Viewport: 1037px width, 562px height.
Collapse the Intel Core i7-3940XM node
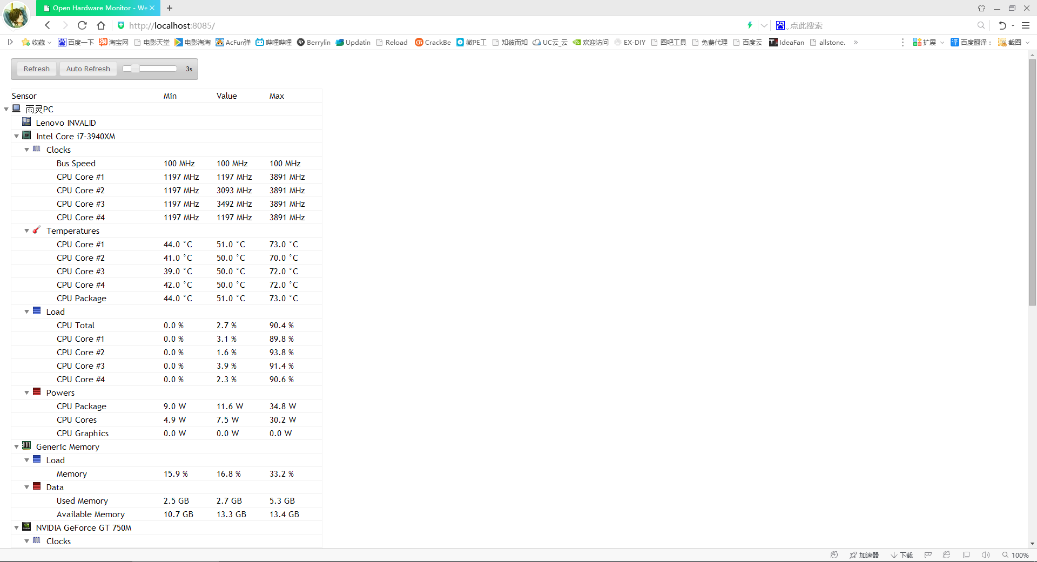[16, 136]
